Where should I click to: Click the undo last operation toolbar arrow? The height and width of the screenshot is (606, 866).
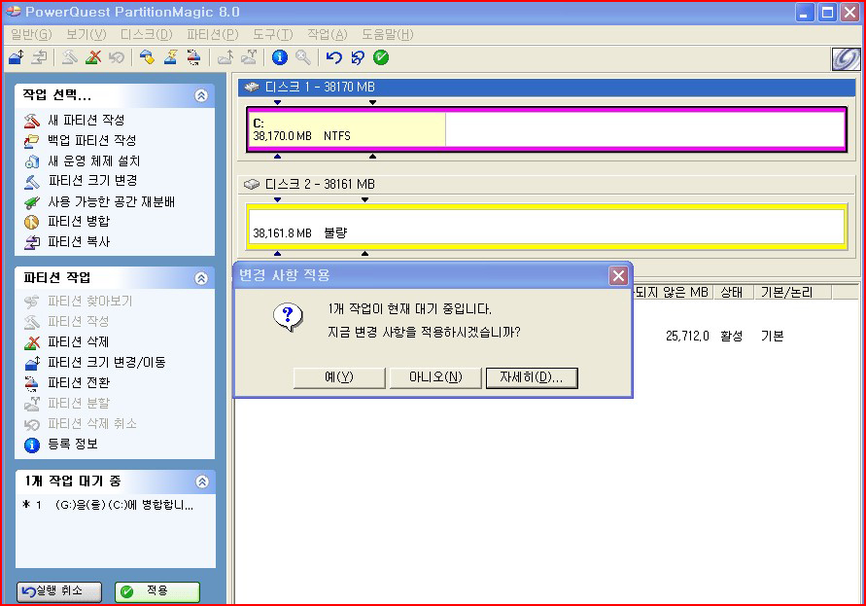333,57
